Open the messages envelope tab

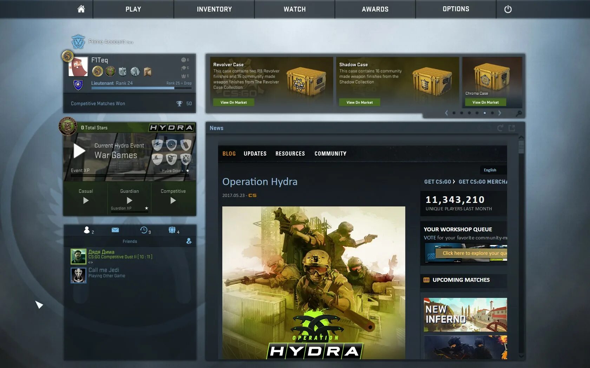coord(115,230)
